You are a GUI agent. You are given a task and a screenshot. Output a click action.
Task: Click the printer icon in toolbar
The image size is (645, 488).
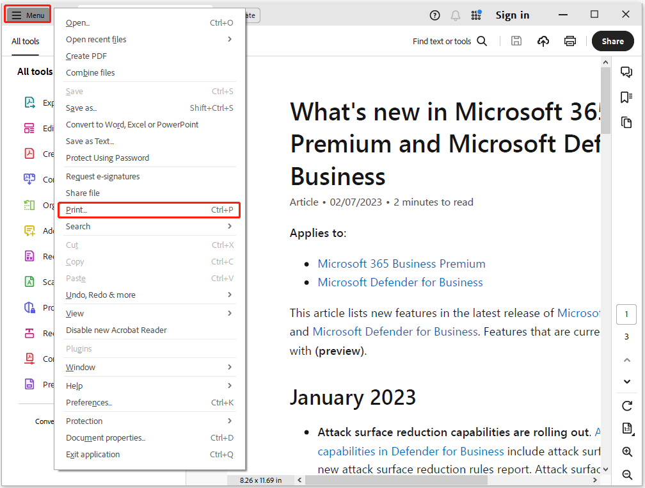point(570,41)
